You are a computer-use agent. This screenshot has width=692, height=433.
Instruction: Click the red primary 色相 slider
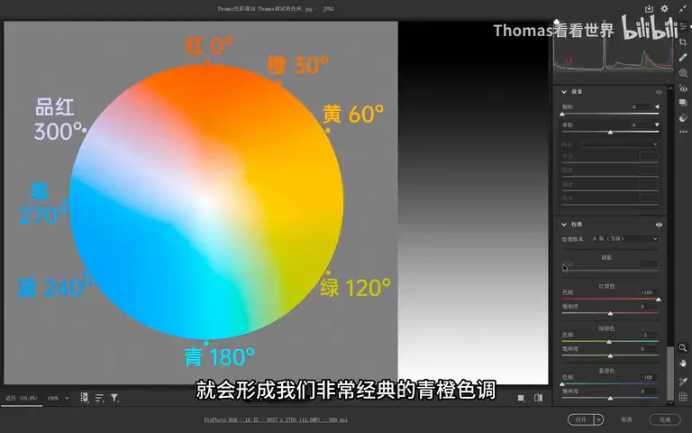(x=610, y=299)
